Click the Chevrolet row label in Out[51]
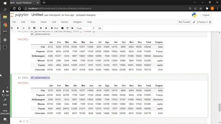This screenshot has height=124, width=221. (40, 70)
